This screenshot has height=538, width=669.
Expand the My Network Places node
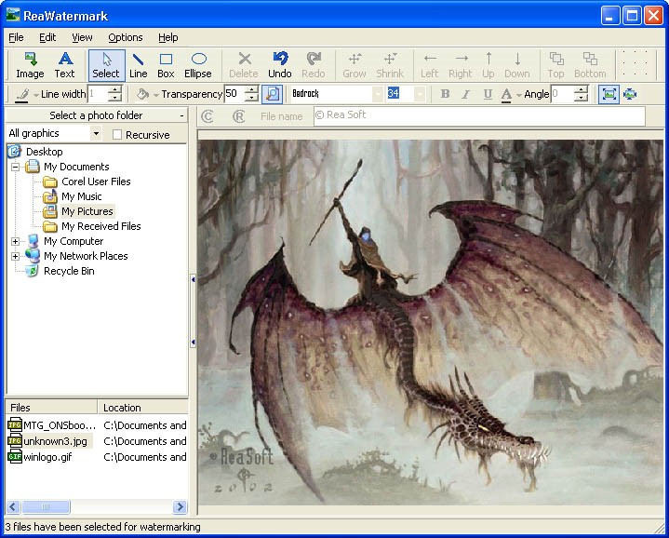(16, 256)
